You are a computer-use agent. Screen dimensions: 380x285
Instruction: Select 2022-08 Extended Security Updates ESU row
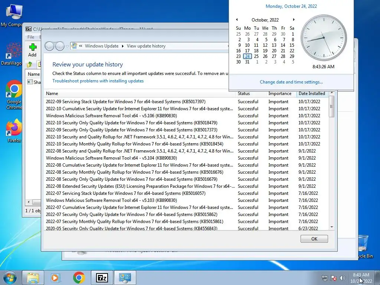(x=186, y=186)
